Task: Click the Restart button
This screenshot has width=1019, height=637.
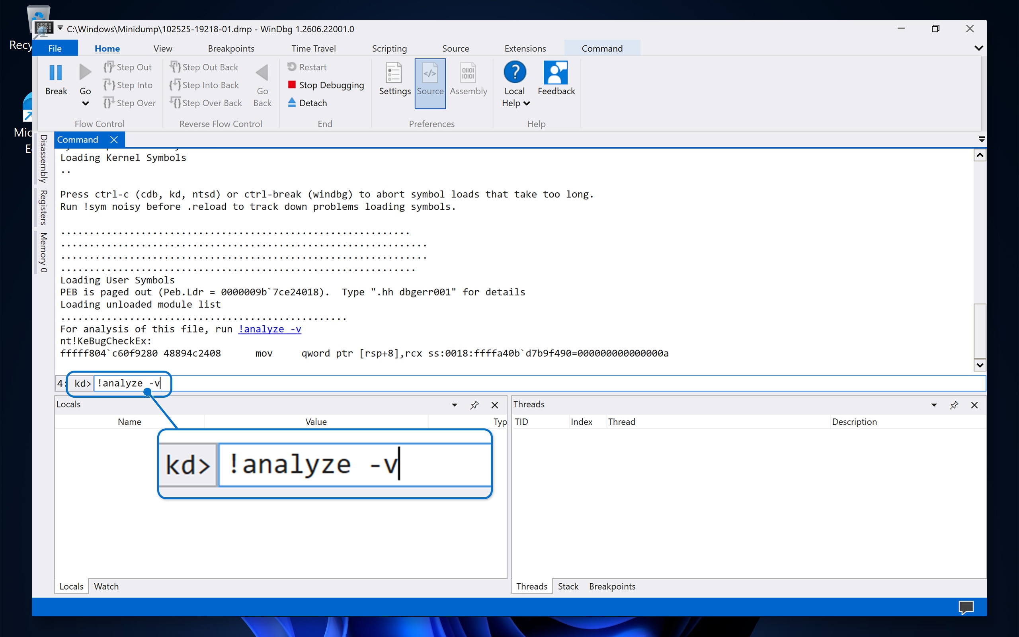Action: point(307,67)
